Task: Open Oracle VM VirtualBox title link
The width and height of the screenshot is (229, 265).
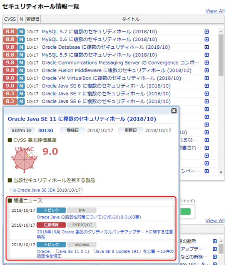Action: 111,78
